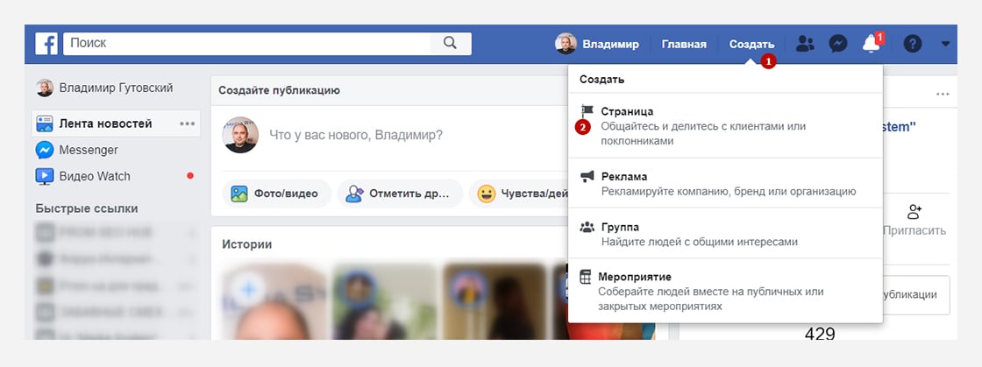Image resolution: width=982 pixels, height=367 pixels.
Task: Open the third story thumbnail
Action: pos(495,301)
